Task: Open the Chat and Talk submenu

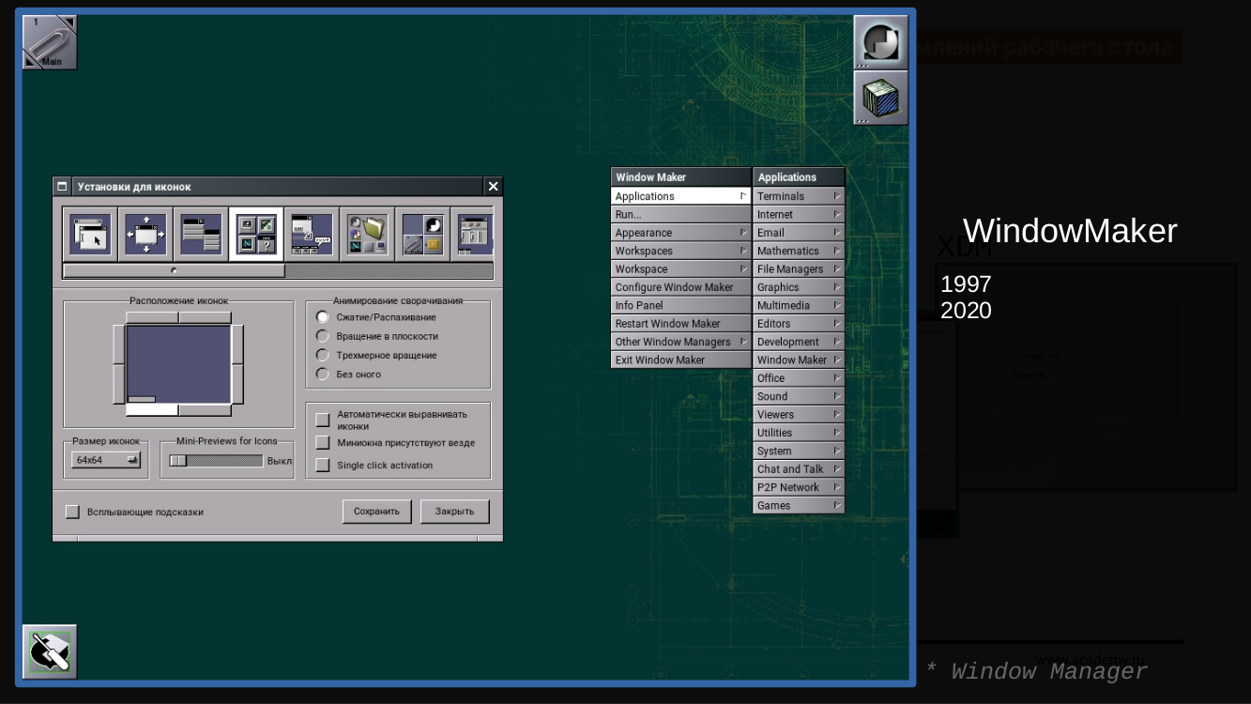Action: click(x=799, y=468)
